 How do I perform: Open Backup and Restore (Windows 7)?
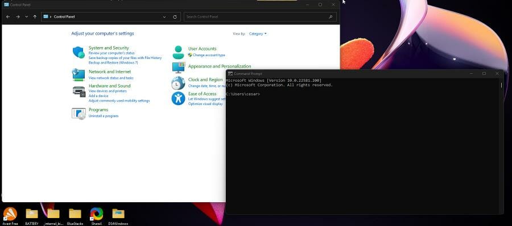pyautogui.click(x=113, y=62)
